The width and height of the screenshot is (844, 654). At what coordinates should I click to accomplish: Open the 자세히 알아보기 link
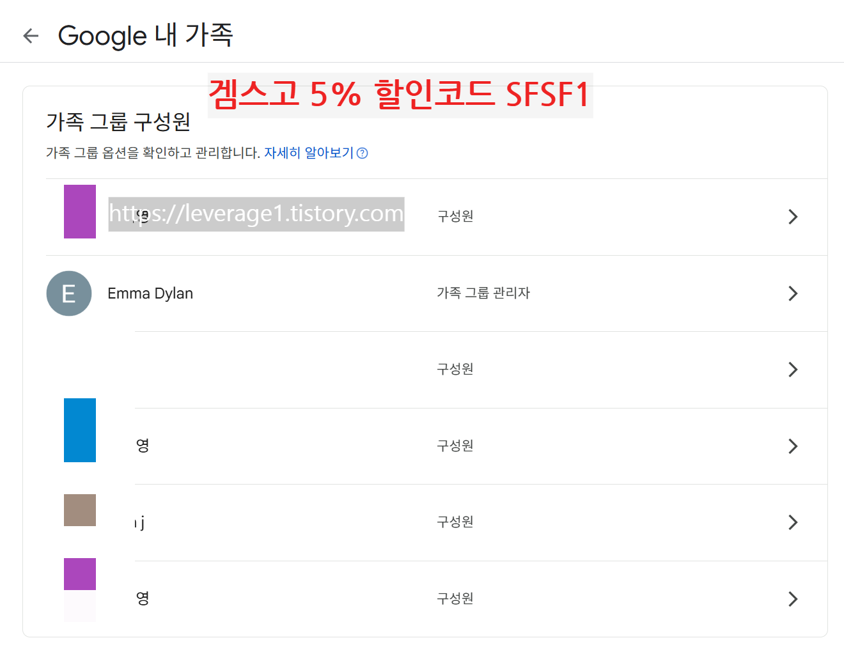[309, 152]
